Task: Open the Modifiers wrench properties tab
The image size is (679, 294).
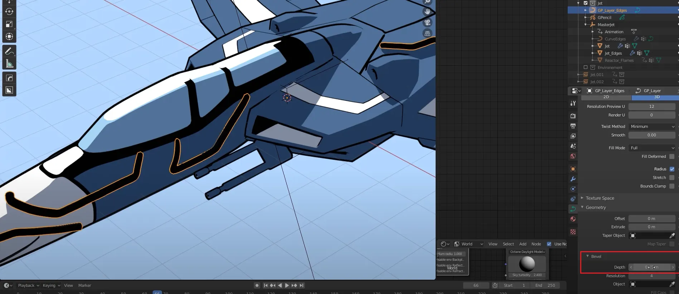Action: coord(573,179)
